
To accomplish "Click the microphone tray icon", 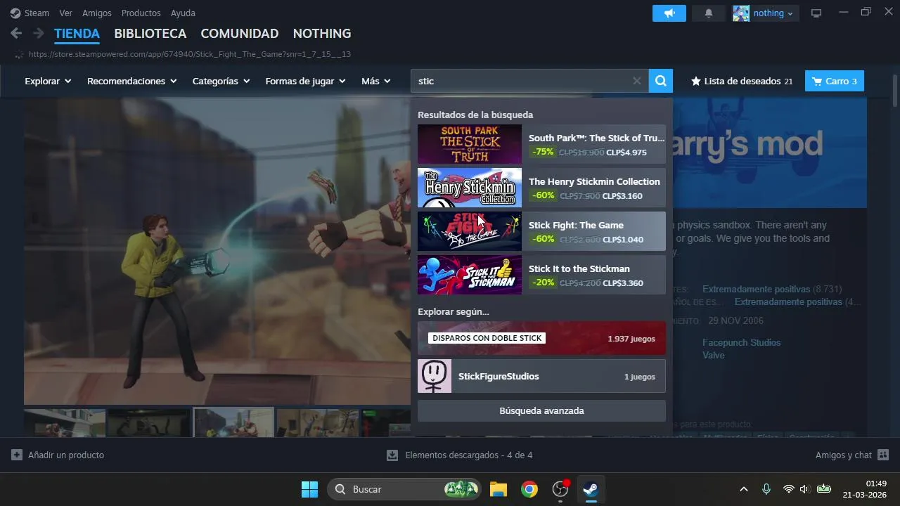I will (766, 489).
